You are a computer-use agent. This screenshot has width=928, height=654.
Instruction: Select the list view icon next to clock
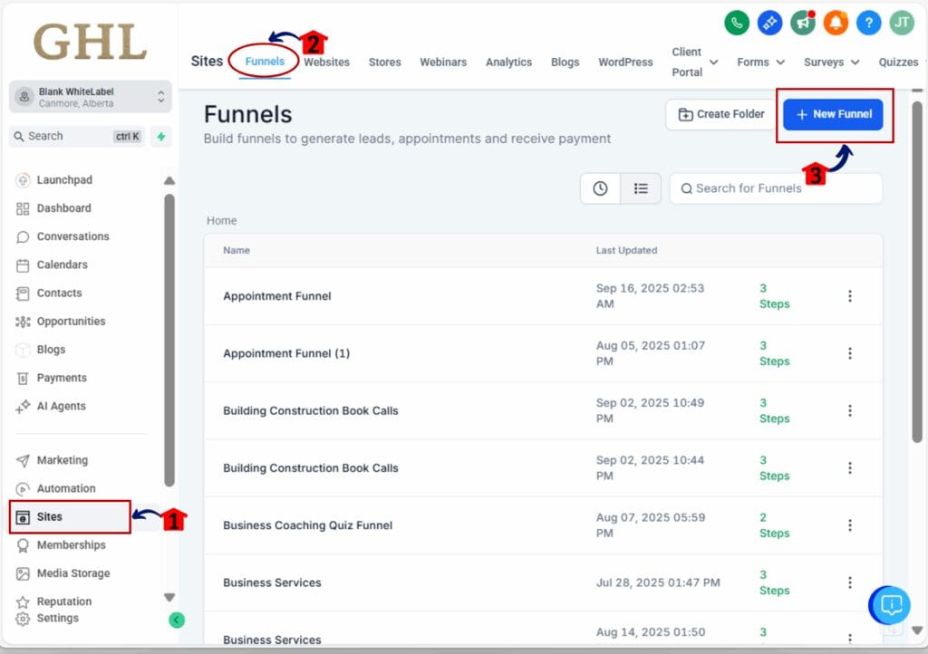642,188
